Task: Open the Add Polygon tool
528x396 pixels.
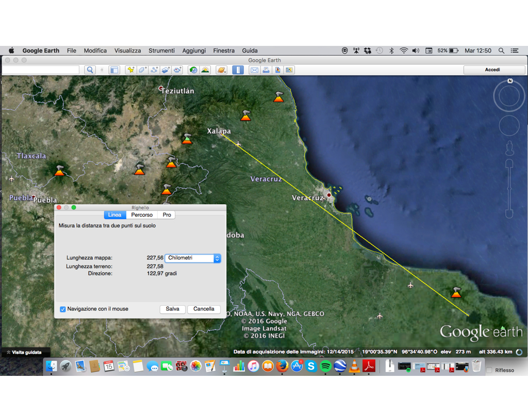Action: 143,70
